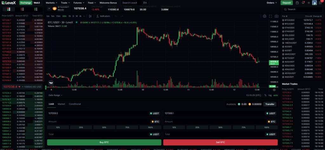Set sell amount to 10%
This screenshot has height=150, width=325.
(x=174, y=128)
